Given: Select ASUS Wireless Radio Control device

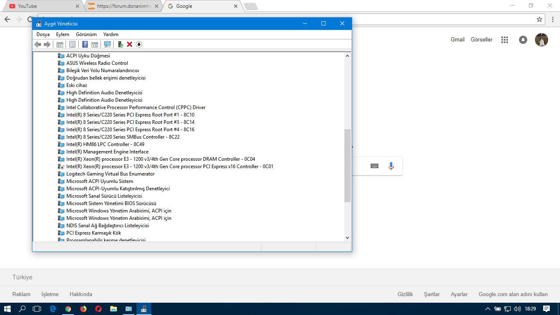Looking at the screenshot, I should click(97, 63).
